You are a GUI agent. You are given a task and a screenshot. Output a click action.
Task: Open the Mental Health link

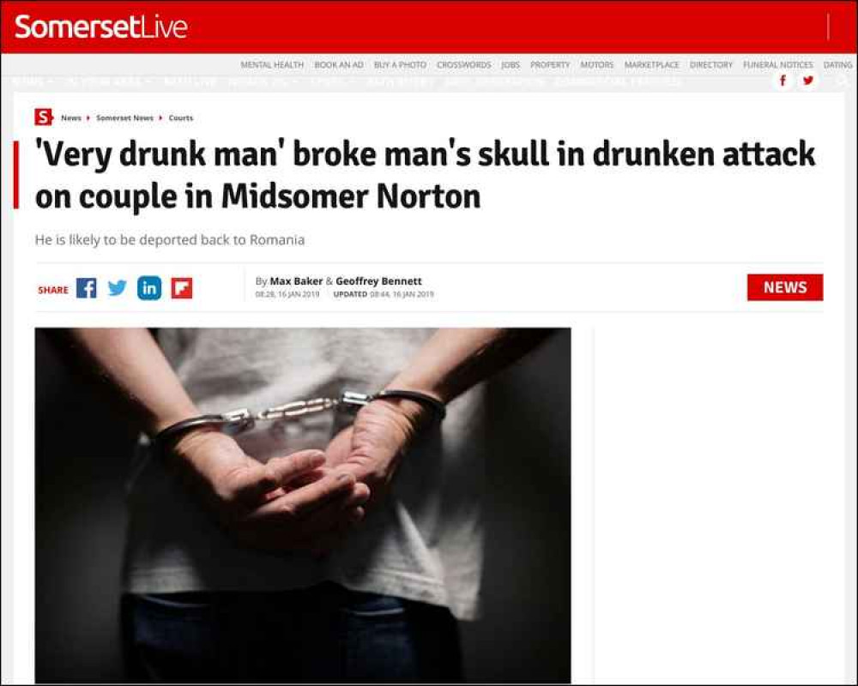273,64
